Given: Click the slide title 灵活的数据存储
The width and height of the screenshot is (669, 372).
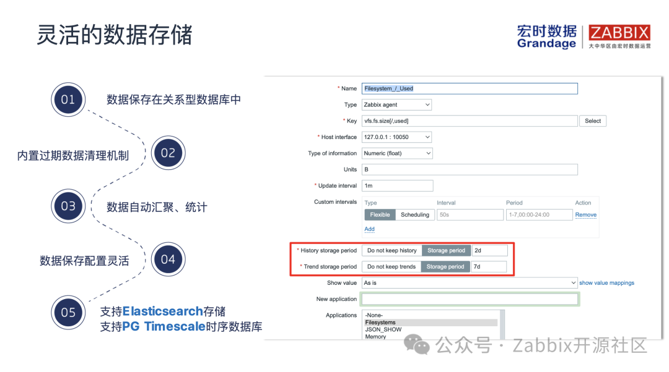Looking at the screenshot, I should [115, 35].
